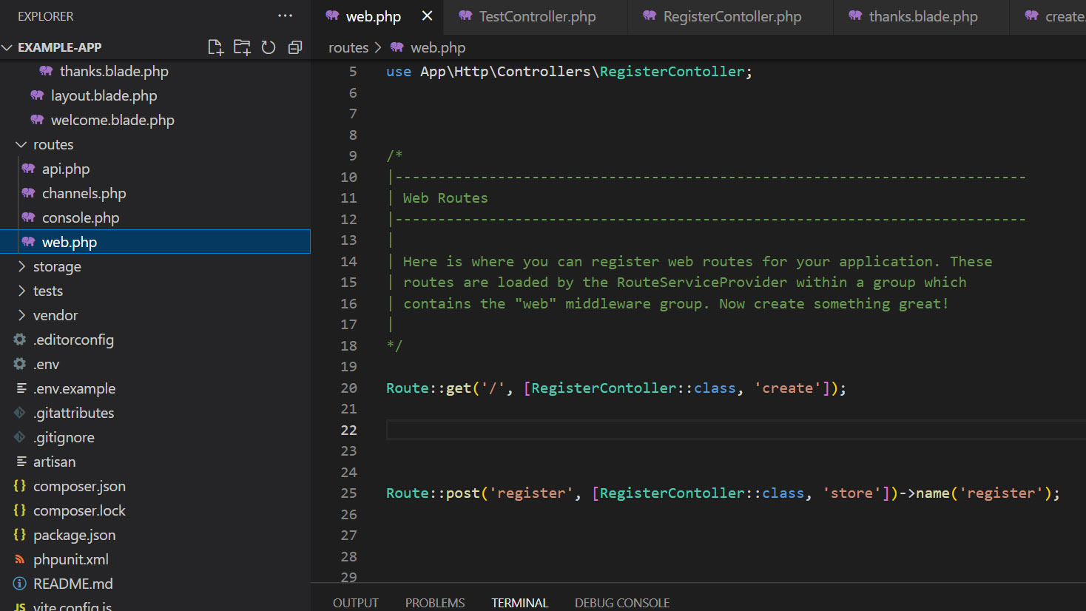This screenshot has height=611, width=1086.
Task: Switch to the RegisterContoller.php tab
Action: click(732, 16)
